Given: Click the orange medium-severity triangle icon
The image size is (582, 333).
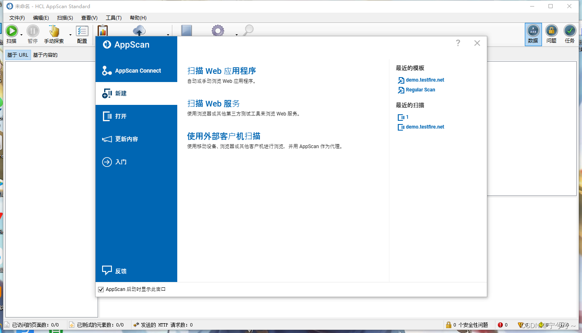Looking at the screenshot, I should (521, 325).
